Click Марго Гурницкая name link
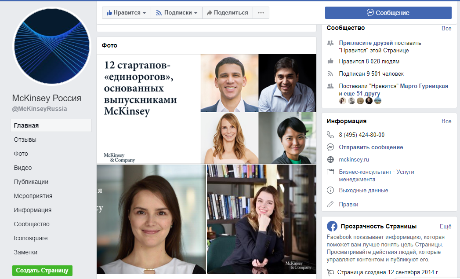This screenshot has height=279, width=460. (424, 86)
